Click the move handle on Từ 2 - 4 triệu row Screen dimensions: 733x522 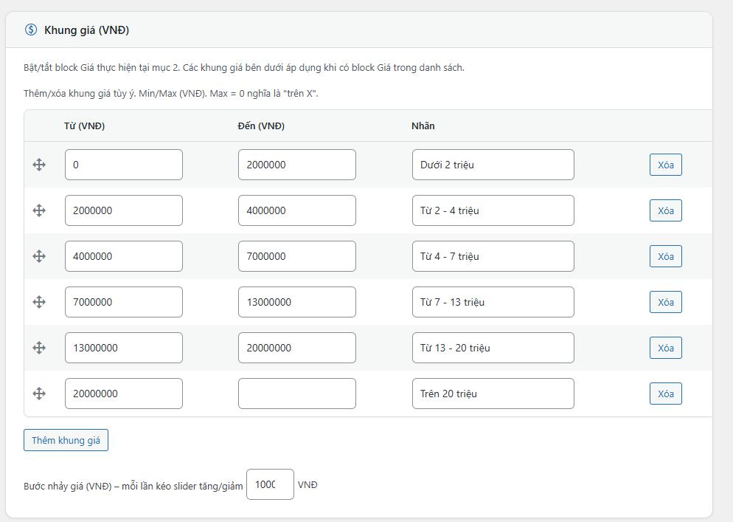point(39,210)
